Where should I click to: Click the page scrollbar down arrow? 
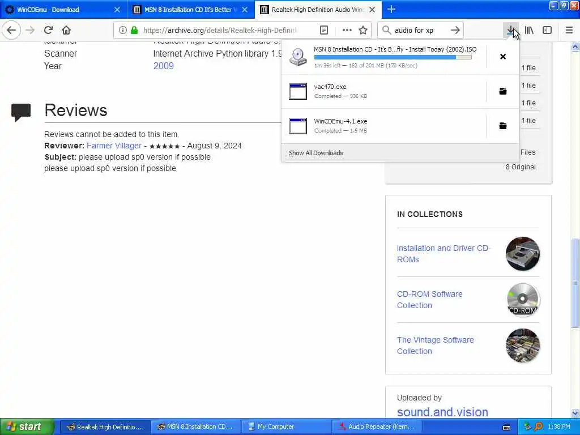(575, 413)
